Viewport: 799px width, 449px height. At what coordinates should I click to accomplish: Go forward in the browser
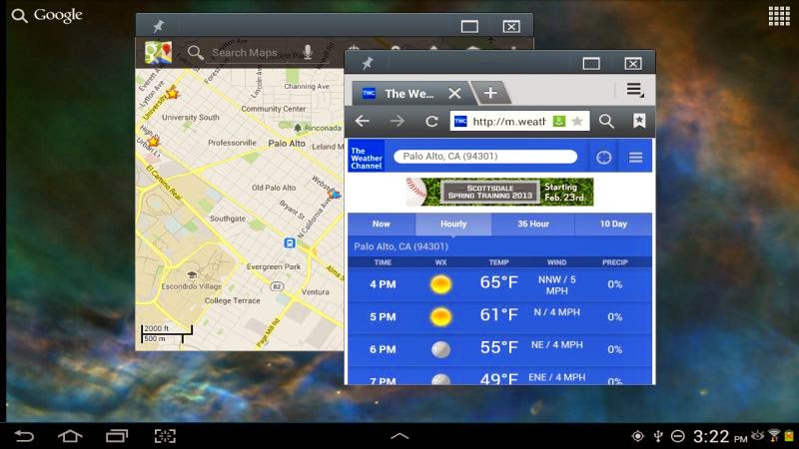pyautogui.click(x=397, y=121)
